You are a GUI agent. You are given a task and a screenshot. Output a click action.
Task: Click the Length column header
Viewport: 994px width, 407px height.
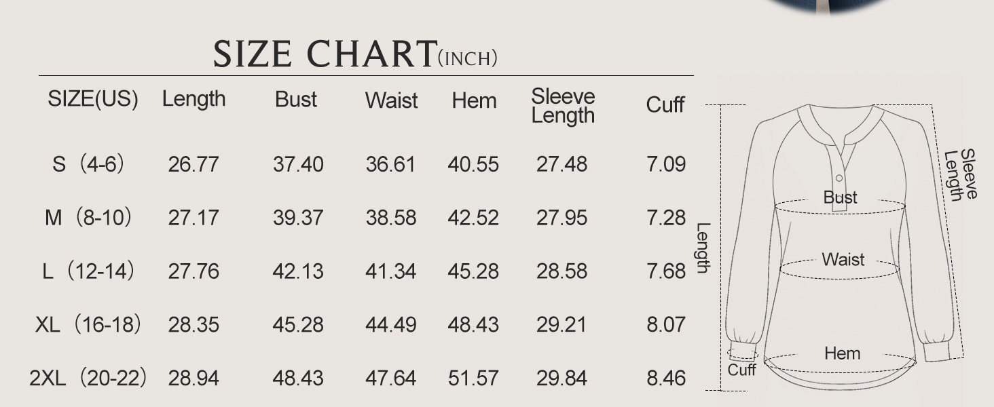click(194, 99)
